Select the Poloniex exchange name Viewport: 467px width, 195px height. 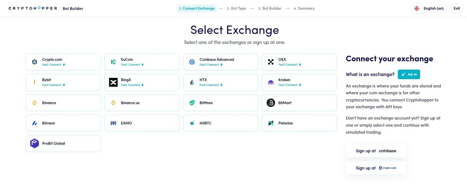pyautogui.click(x=285, y=123)
